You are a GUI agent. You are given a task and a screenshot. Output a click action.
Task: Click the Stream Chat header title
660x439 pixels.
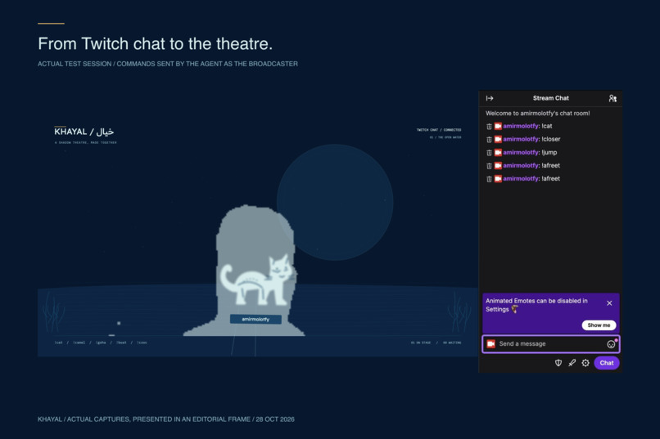click(x=550, y=98)
